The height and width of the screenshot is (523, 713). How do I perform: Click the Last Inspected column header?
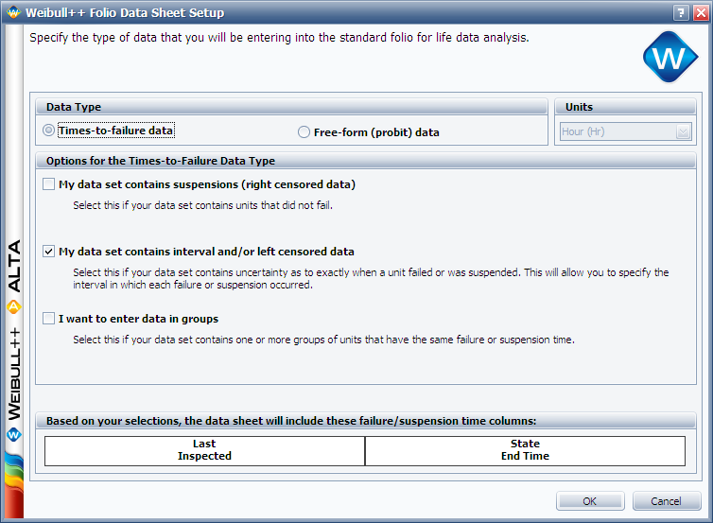[204, 450]
